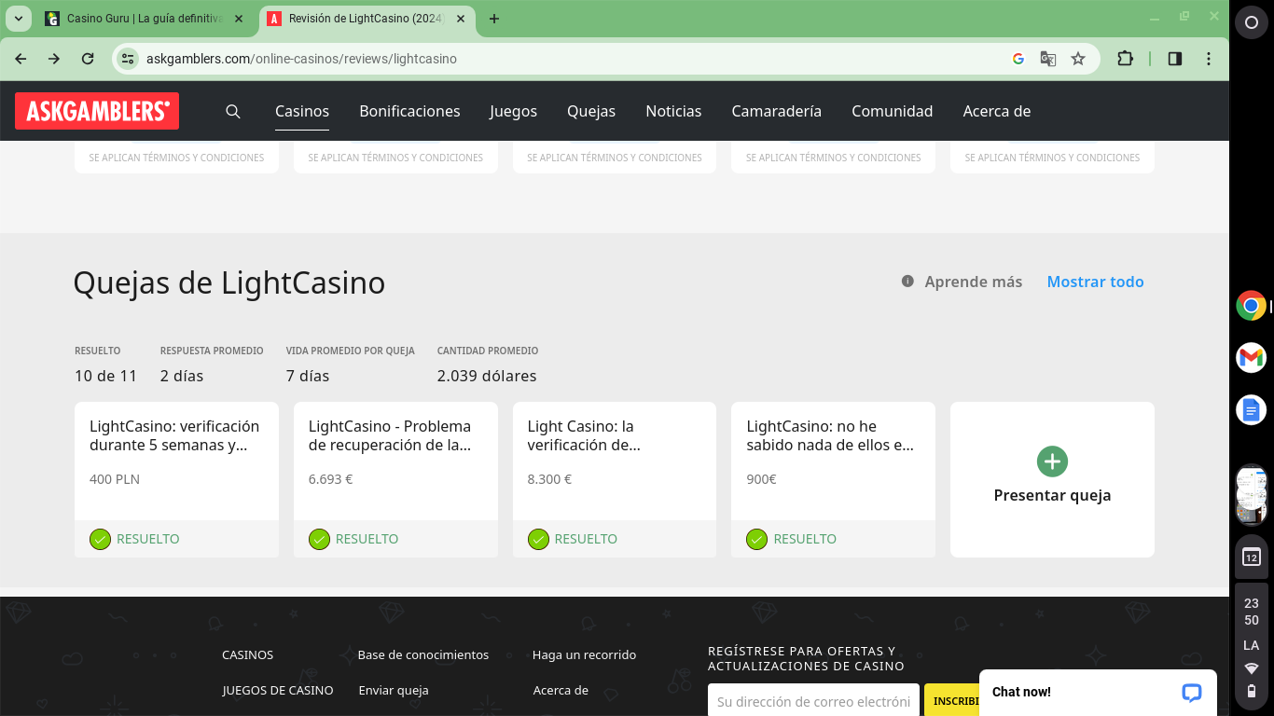The width and height of the screenshot is (1274, 716).
Task: Click the Google icon in address bar
Action: click(1018, 59)
